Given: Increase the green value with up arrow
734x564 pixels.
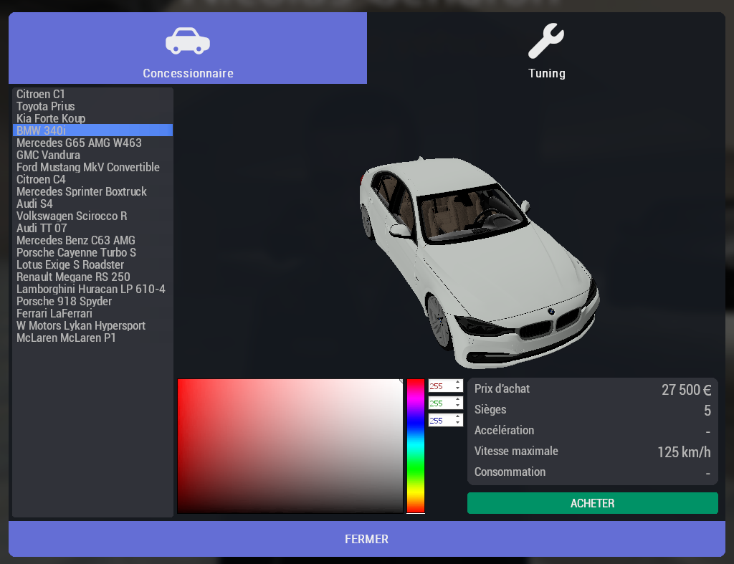Looking at the screenshot, I should (x=458, y=400).
